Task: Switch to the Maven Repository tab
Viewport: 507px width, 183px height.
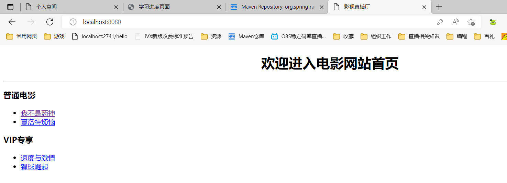Action: (277, 7)
